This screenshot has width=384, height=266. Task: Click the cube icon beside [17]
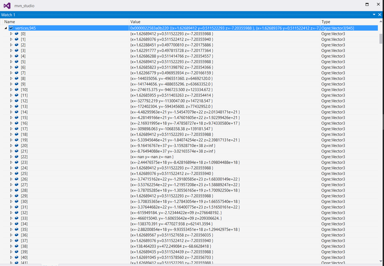point(17,129)
